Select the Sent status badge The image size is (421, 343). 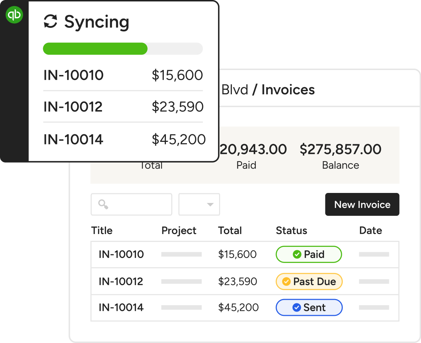(x=309, y=308)
